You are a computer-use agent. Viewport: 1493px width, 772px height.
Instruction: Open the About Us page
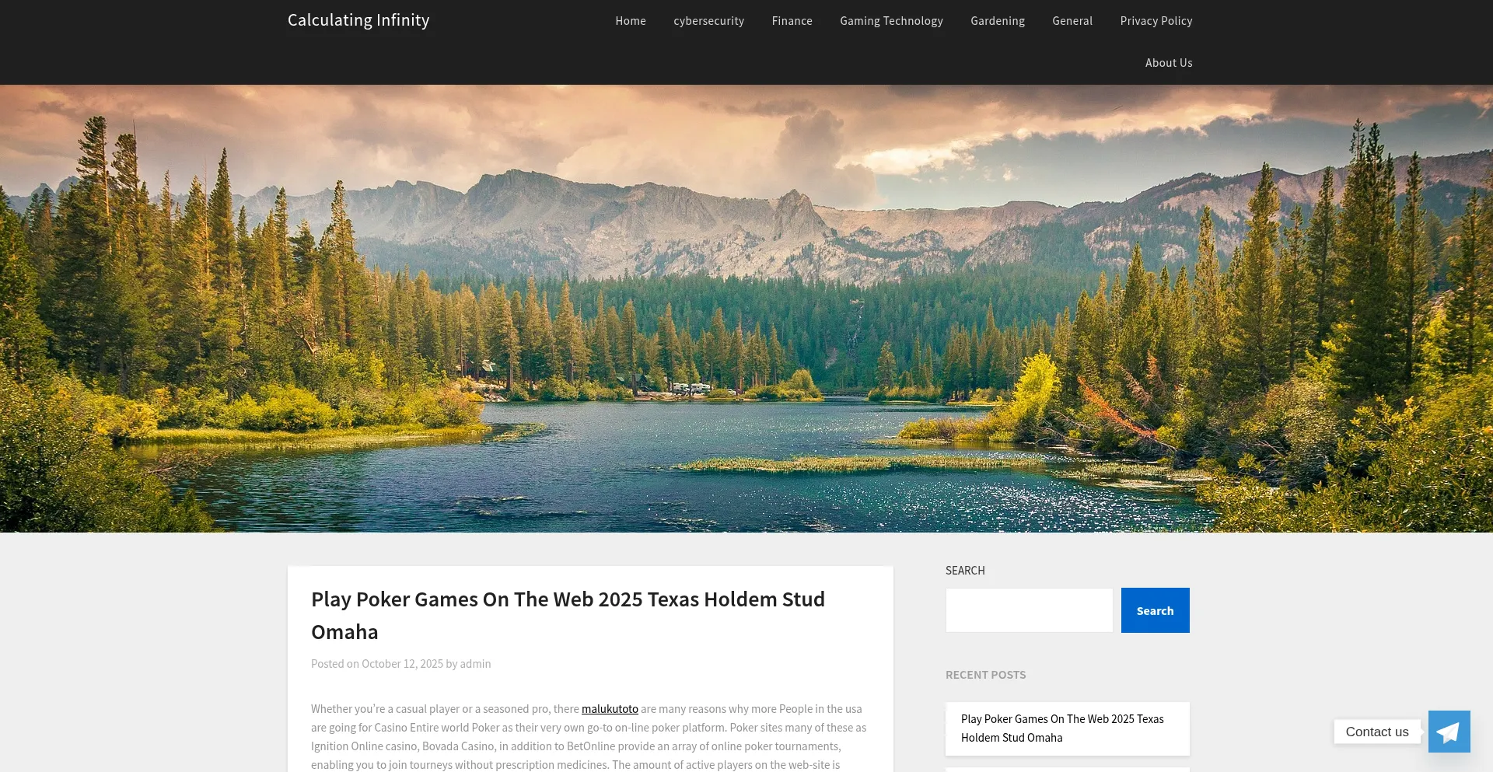1169,63
